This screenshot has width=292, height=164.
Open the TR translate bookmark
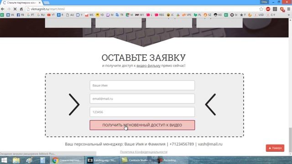tap(120, 15)
